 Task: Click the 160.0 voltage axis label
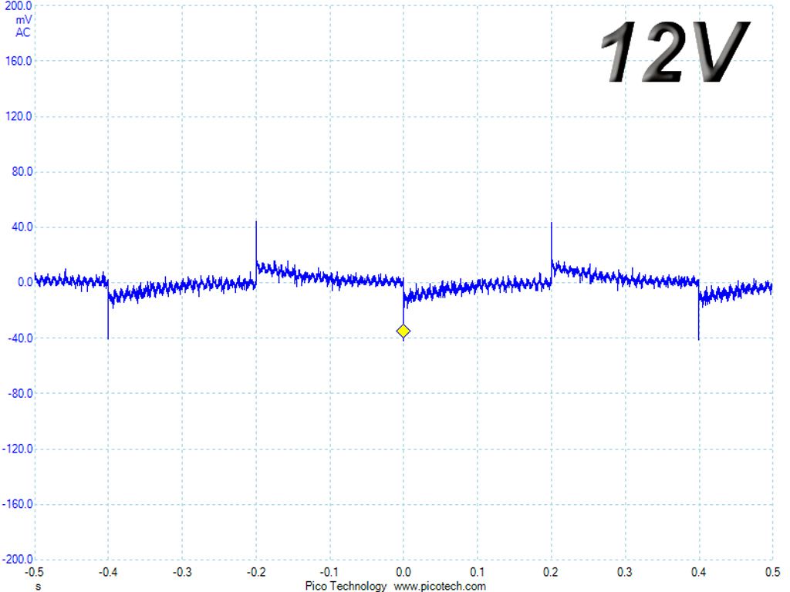click(19, 61)
